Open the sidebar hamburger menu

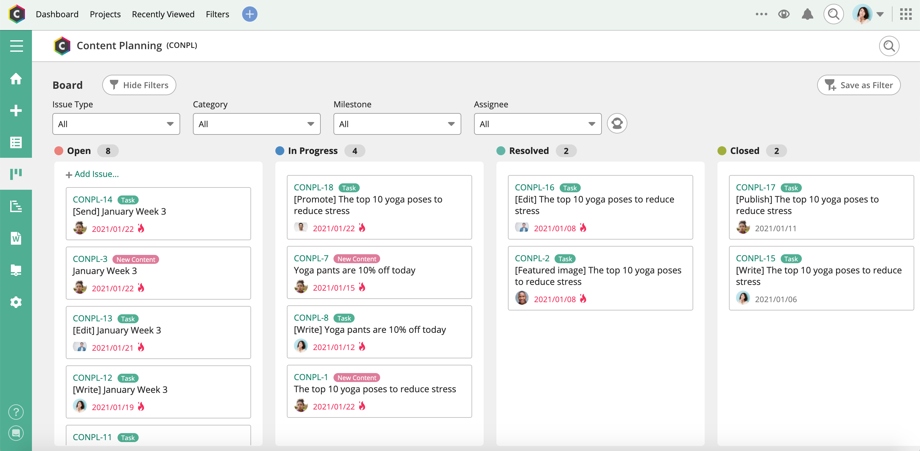[16, 46]
